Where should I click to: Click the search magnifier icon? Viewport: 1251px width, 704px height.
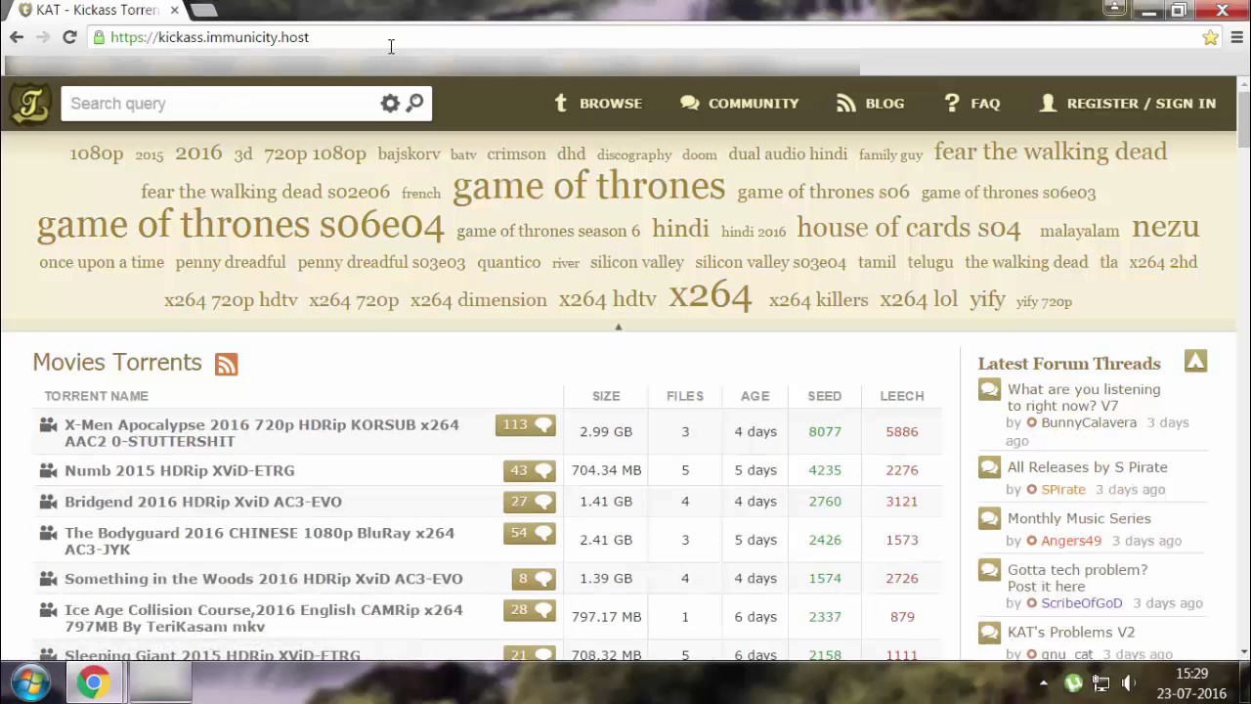tap(415, 103)
